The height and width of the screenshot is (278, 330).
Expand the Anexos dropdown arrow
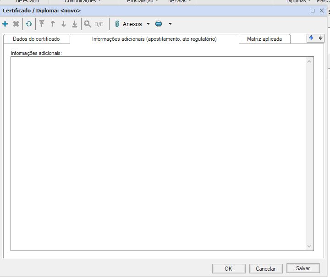(x=148, y=24)
